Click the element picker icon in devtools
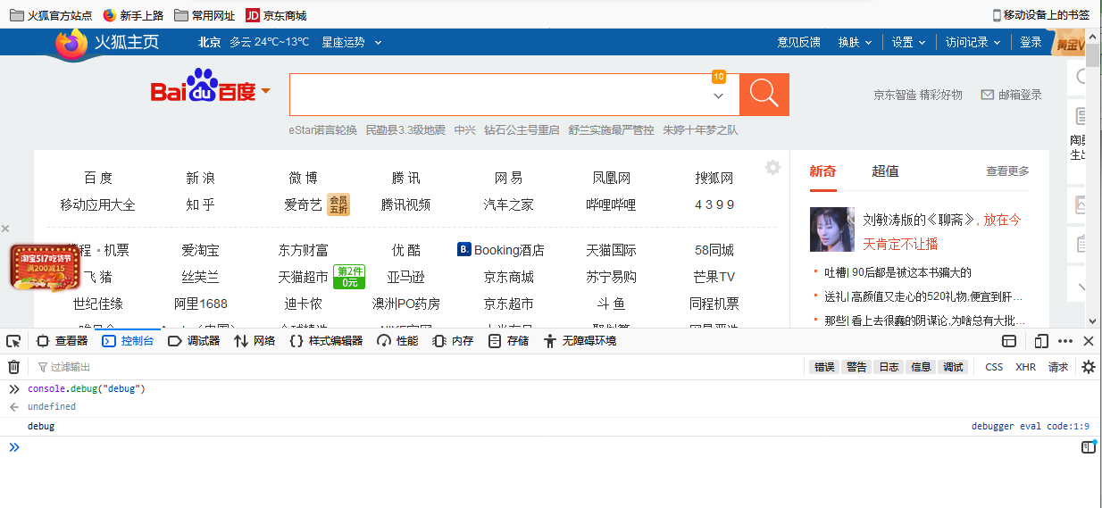This screenshot has width=1102, height=508. click(x=13, y=341)
